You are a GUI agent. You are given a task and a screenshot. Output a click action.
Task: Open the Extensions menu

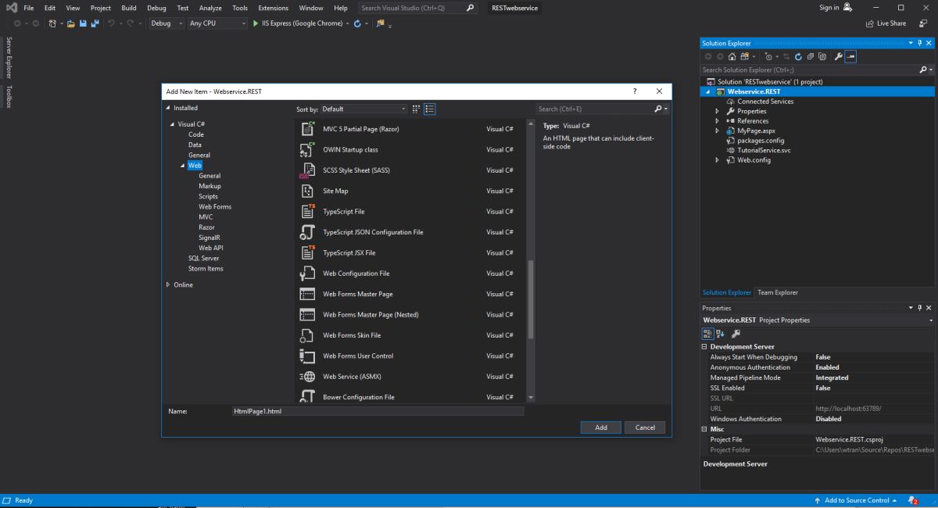pos(274,8)
